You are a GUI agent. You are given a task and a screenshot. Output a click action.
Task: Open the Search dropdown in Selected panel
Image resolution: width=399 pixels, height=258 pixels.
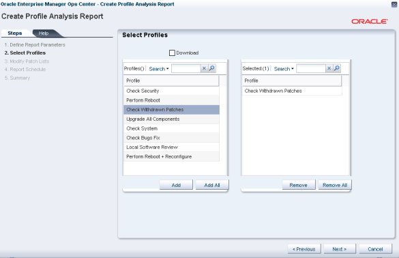284,69
